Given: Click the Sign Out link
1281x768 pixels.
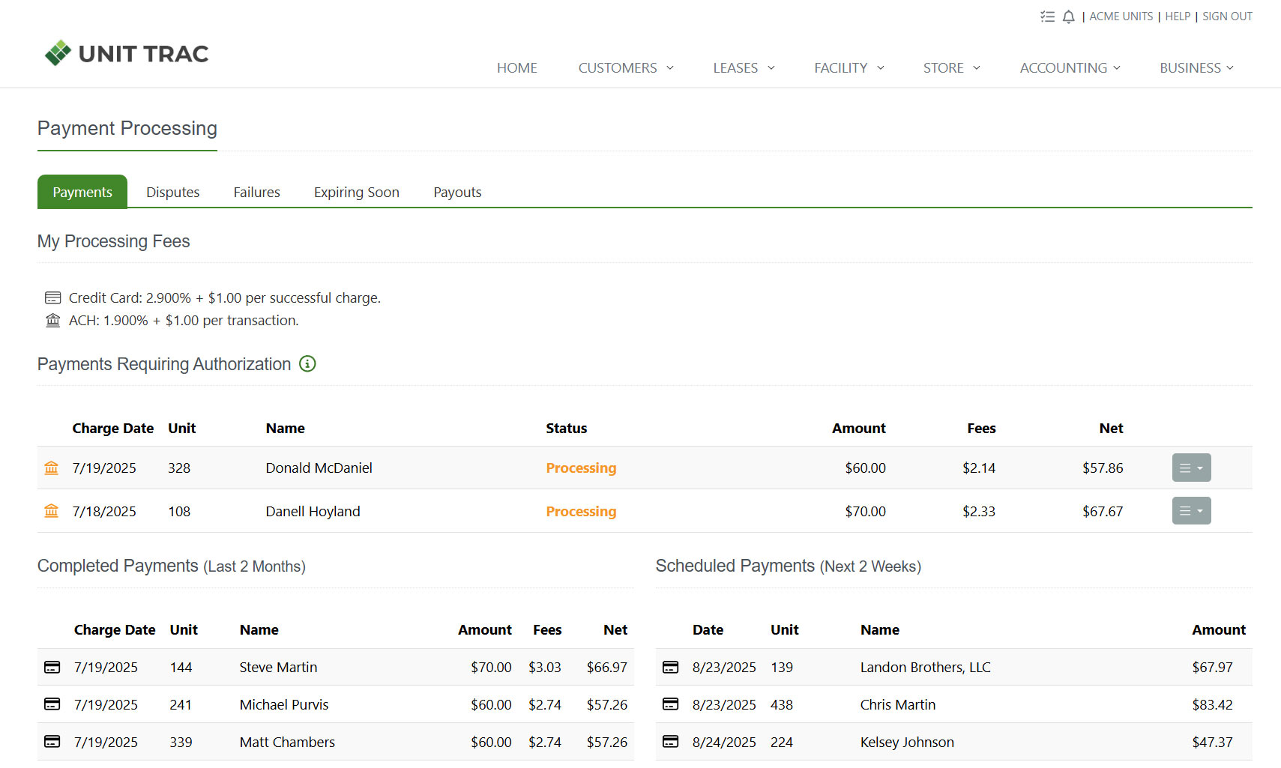Looking at the screenshot, I should 1227,16.
